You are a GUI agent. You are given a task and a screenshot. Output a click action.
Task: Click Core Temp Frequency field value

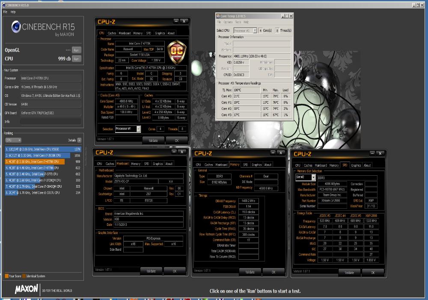point(262,56)
